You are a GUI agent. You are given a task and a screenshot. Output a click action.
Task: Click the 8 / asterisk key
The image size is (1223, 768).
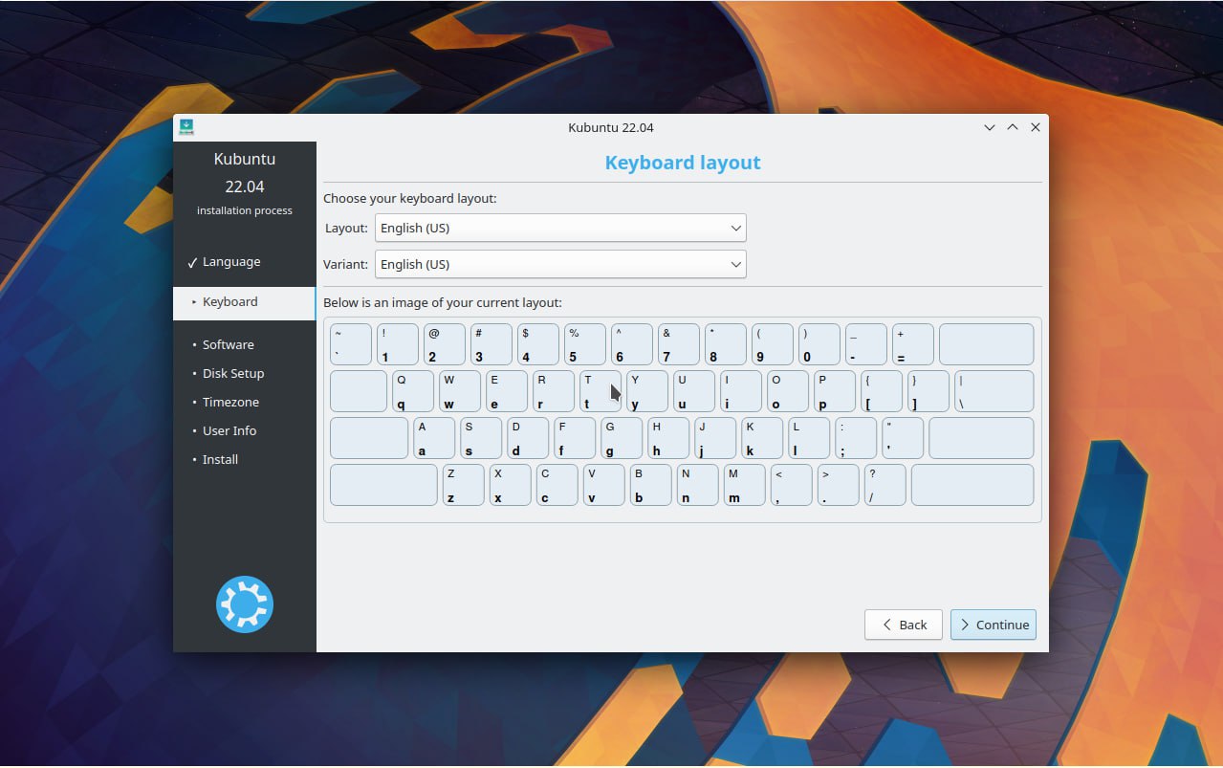pyautogui.click(x=726, y=344)
